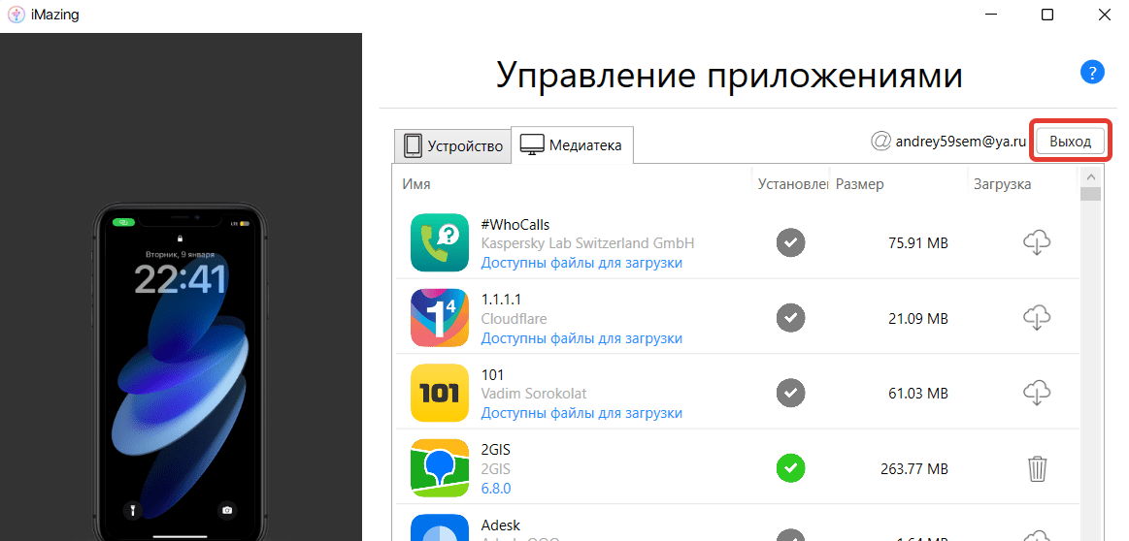Viewport: 1129px width, 541px height.
Task: Click the @ account icon
Action: [x=880, y=141]
